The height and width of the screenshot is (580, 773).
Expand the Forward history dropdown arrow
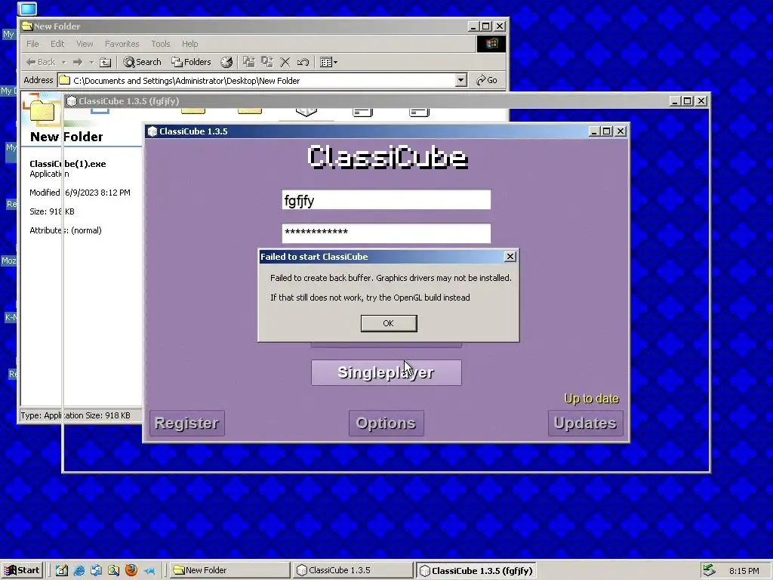(91, 62)
